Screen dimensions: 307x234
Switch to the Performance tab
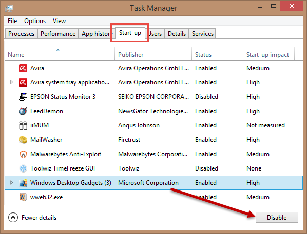click(x=58, y=34)
